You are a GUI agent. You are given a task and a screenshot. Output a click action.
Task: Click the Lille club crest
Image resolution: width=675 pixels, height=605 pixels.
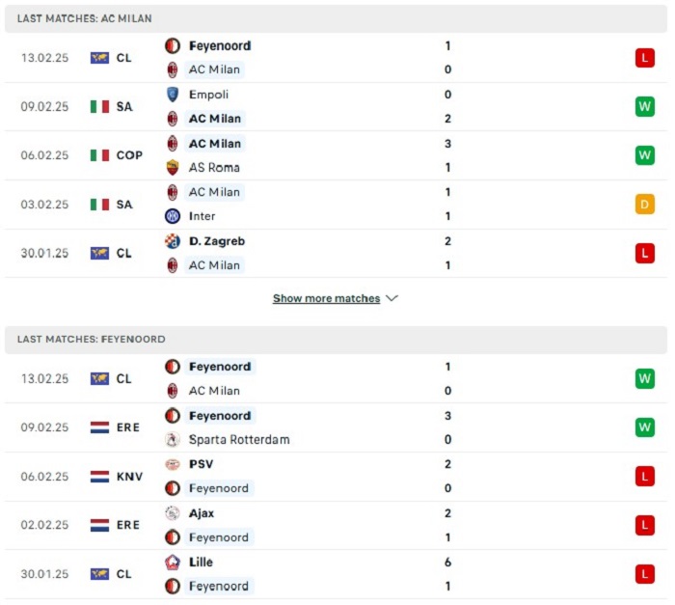point(173,563)
